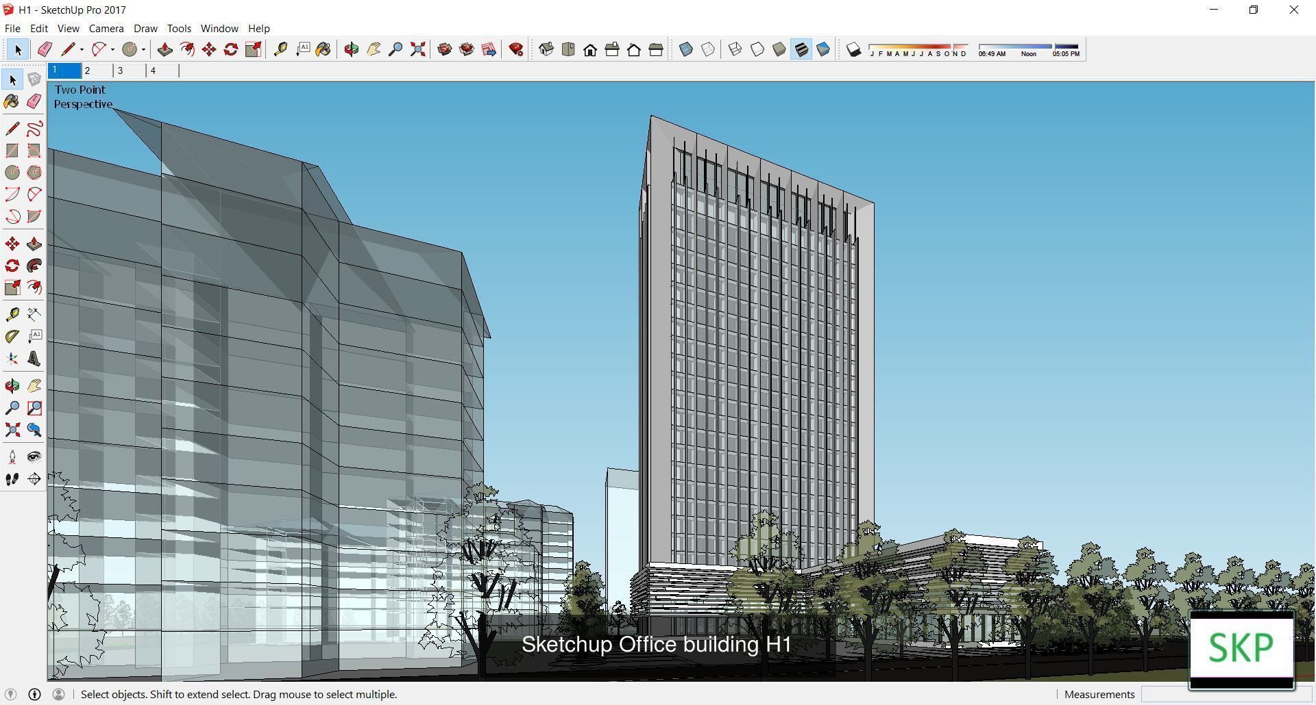Screen dimensions: 1316x705
Task: Click Zoom Window tool in the left palette
Action: click(34, 408)
